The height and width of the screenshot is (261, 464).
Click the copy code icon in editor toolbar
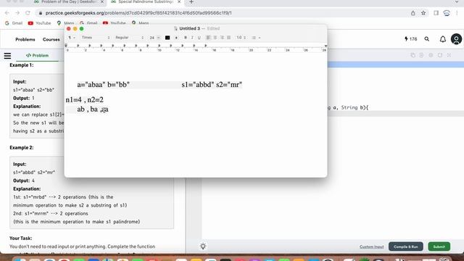[x=413, y=55]
